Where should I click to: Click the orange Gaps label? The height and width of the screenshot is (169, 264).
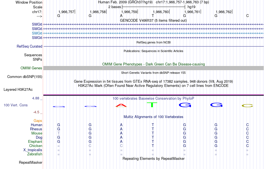coord(38,121)
